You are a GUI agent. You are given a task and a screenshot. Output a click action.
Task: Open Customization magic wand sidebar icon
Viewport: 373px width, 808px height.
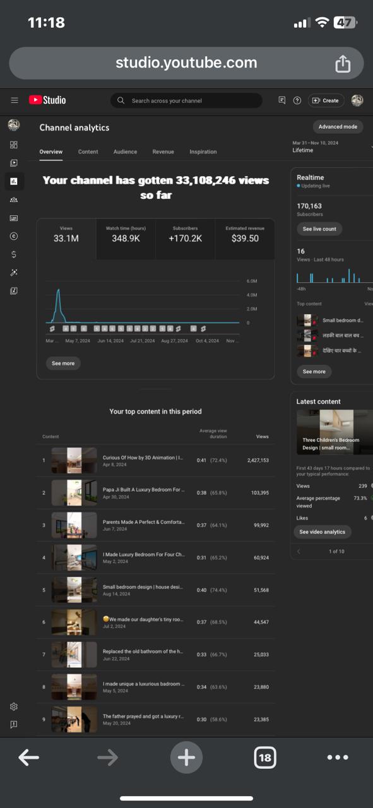14,273
